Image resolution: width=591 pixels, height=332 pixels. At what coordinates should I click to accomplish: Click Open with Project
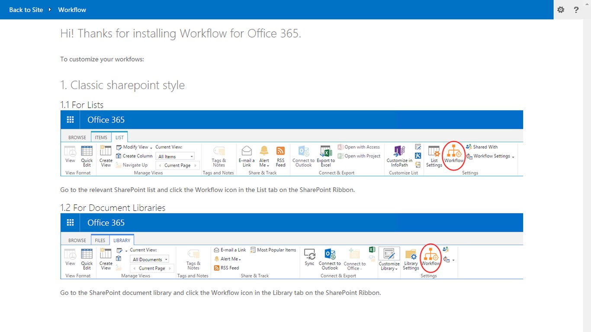pos(359,156)
